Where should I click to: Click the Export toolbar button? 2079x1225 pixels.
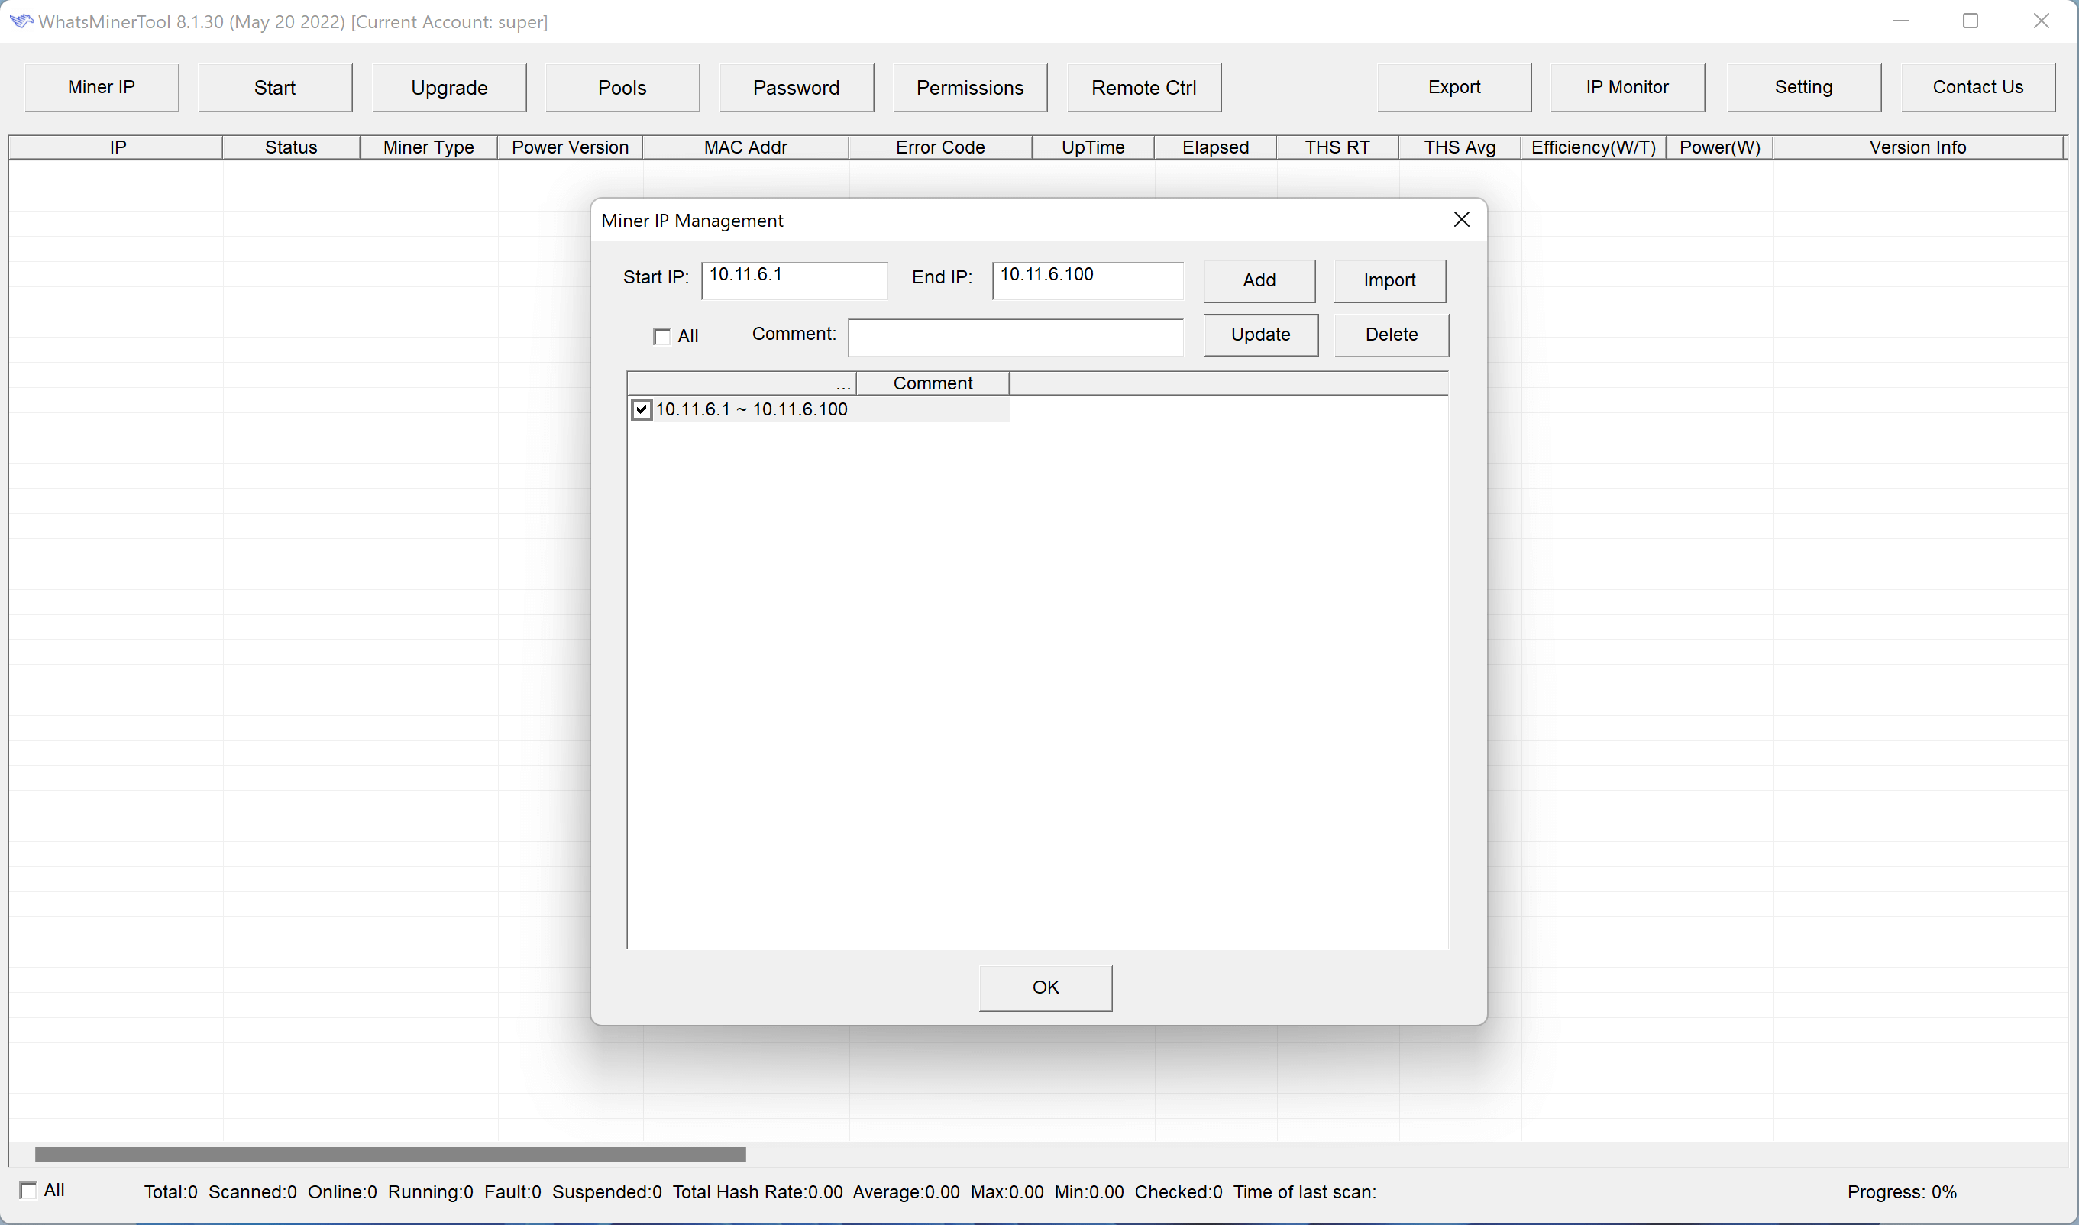1453,86
